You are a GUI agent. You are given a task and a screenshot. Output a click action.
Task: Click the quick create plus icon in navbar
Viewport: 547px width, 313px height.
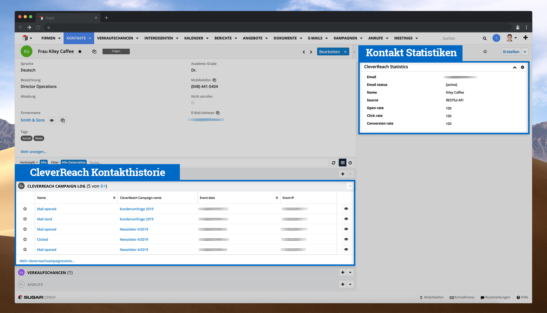click(x=525, y=38)
